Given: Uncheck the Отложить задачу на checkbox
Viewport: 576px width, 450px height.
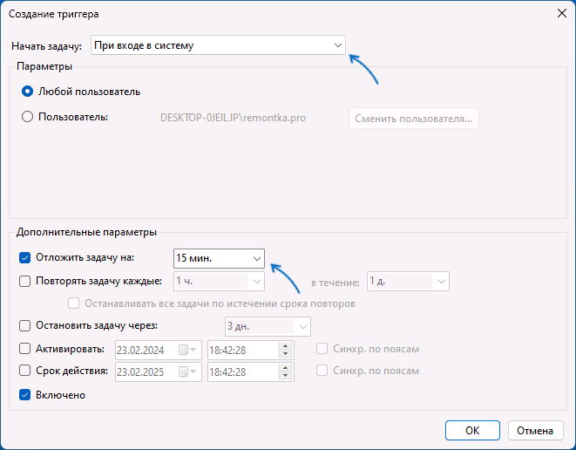Looking at the screenshot, I should 25,258.
